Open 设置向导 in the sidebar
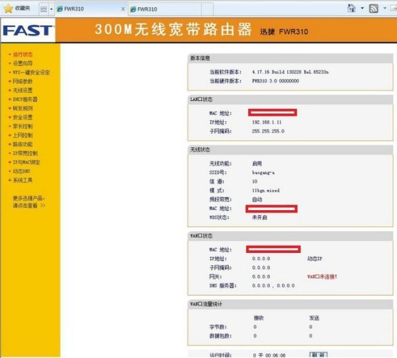397x358 pixels. pyautogui.click(x=22, y=63)
